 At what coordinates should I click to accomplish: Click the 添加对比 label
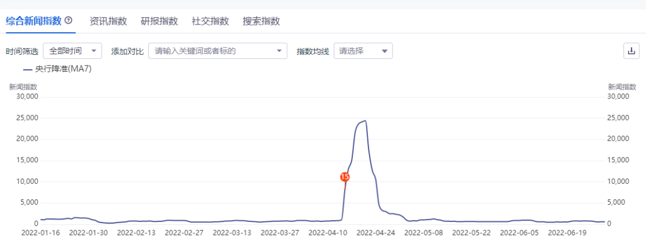pos(127,51)
